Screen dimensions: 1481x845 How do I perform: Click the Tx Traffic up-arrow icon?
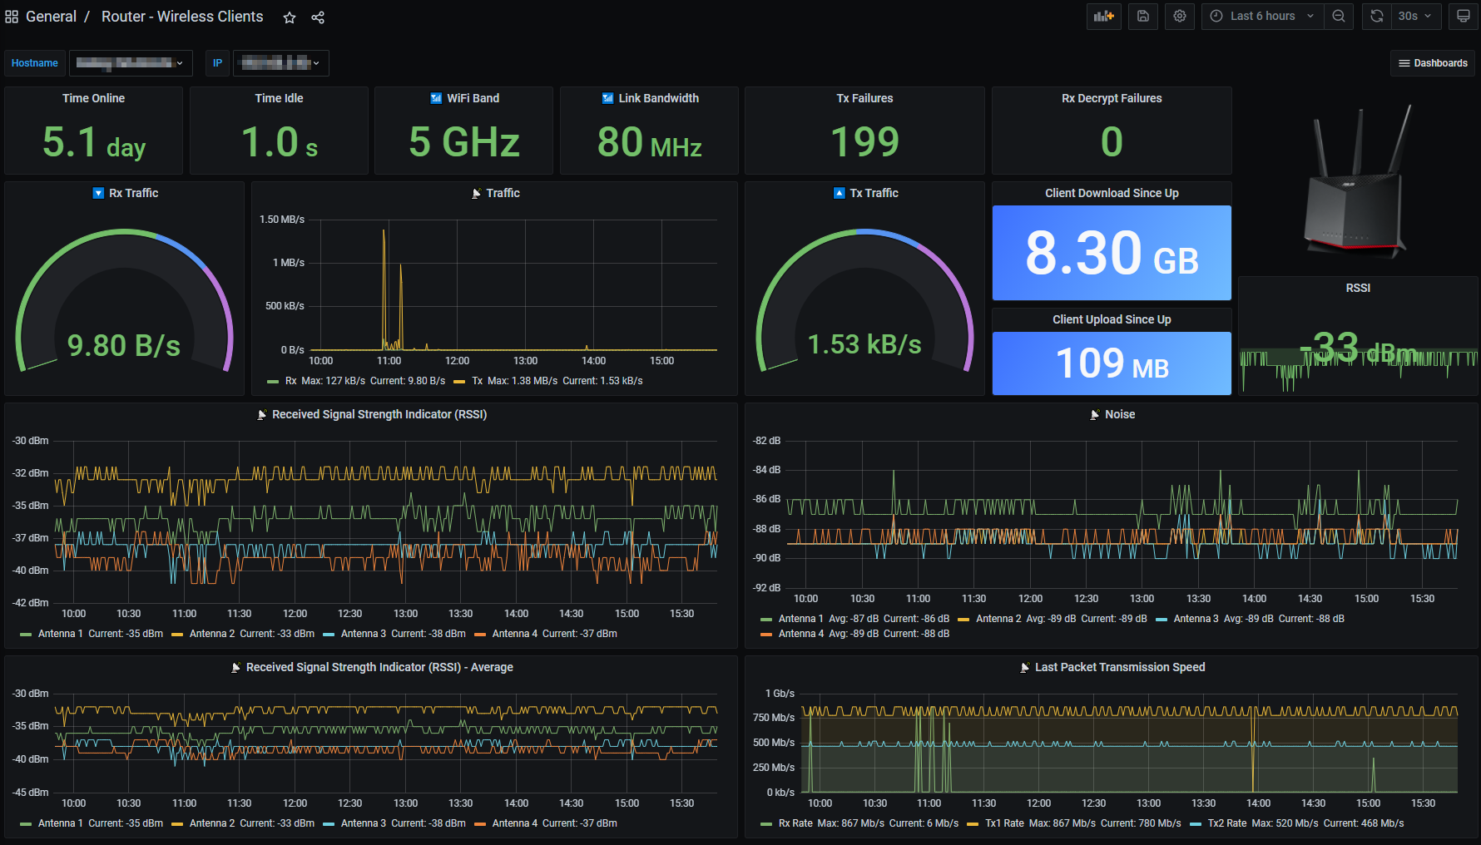coord(839,193)
